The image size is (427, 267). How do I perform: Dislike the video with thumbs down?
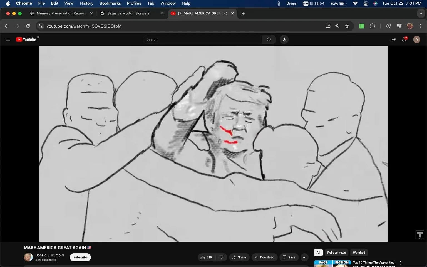(221, 257)
